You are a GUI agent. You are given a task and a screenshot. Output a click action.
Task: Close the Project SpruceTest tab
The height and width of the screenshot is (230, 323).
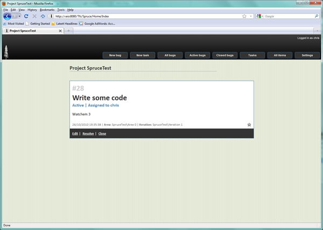click(x=60, y=31)
